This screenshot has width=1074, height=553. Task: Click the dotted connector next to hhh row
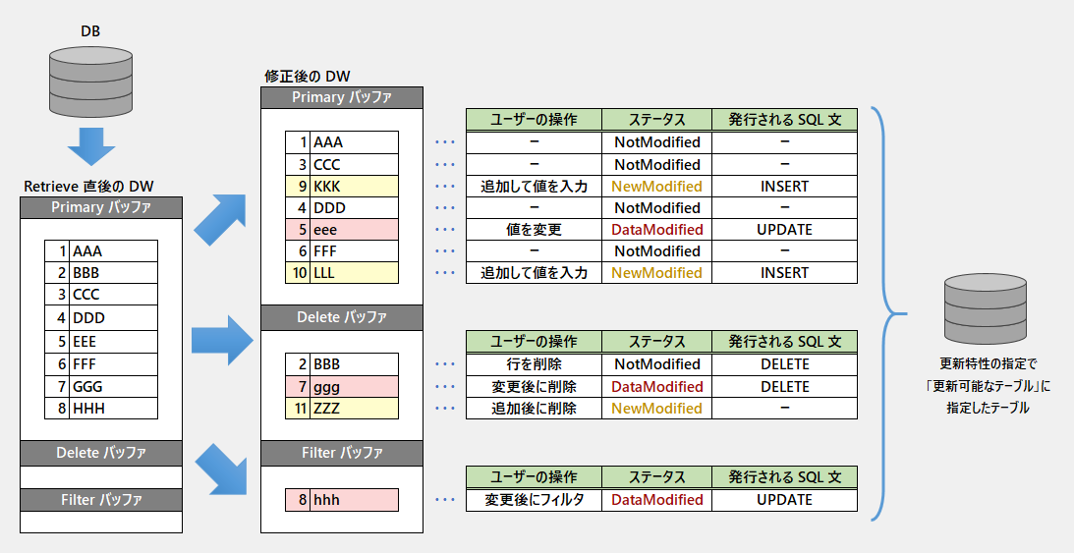click(445, 500)
